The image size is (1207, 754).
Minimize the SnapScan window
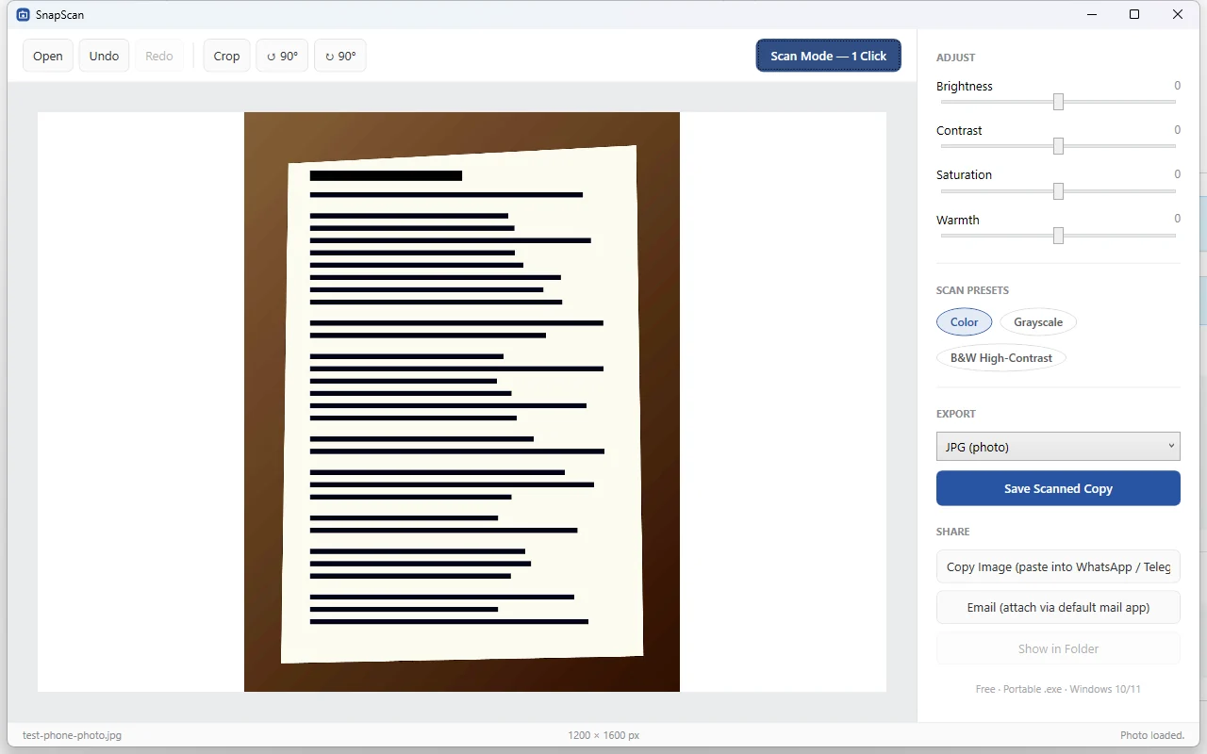[x=1092, y=14]
